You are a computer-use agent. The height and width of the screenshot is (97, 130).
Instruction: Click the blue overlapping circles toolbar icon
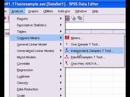[x=73, y=18]
